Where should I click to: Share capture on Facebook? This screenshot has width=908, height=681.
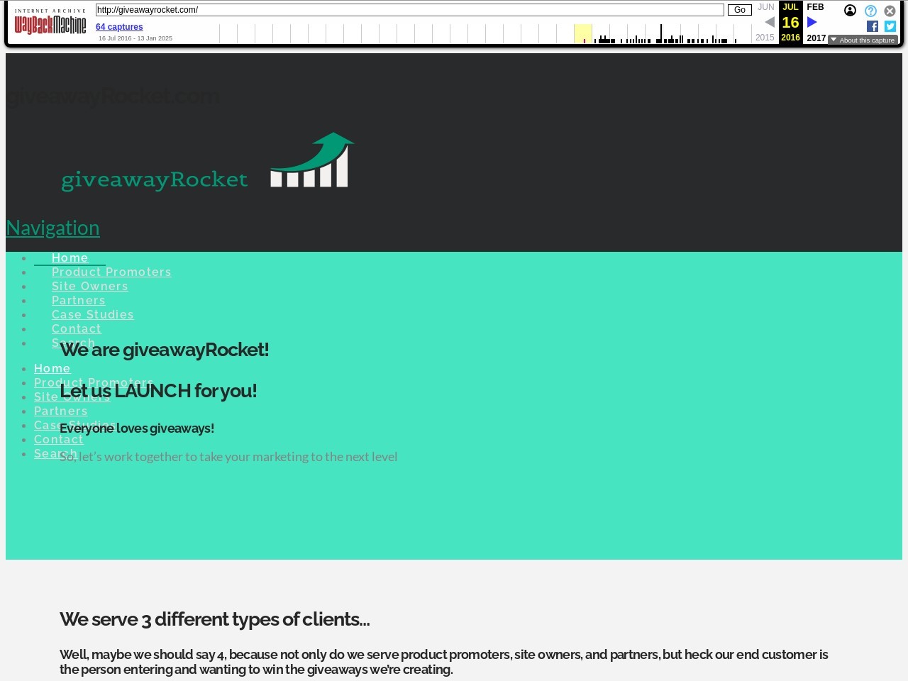coord(873,26)
